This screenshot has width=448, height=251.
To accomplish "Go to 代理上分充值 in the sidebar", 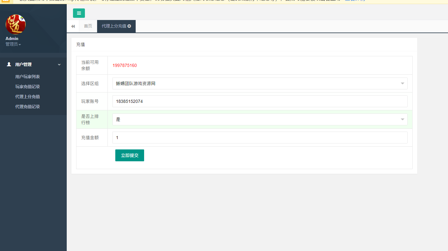I will 28,97.
